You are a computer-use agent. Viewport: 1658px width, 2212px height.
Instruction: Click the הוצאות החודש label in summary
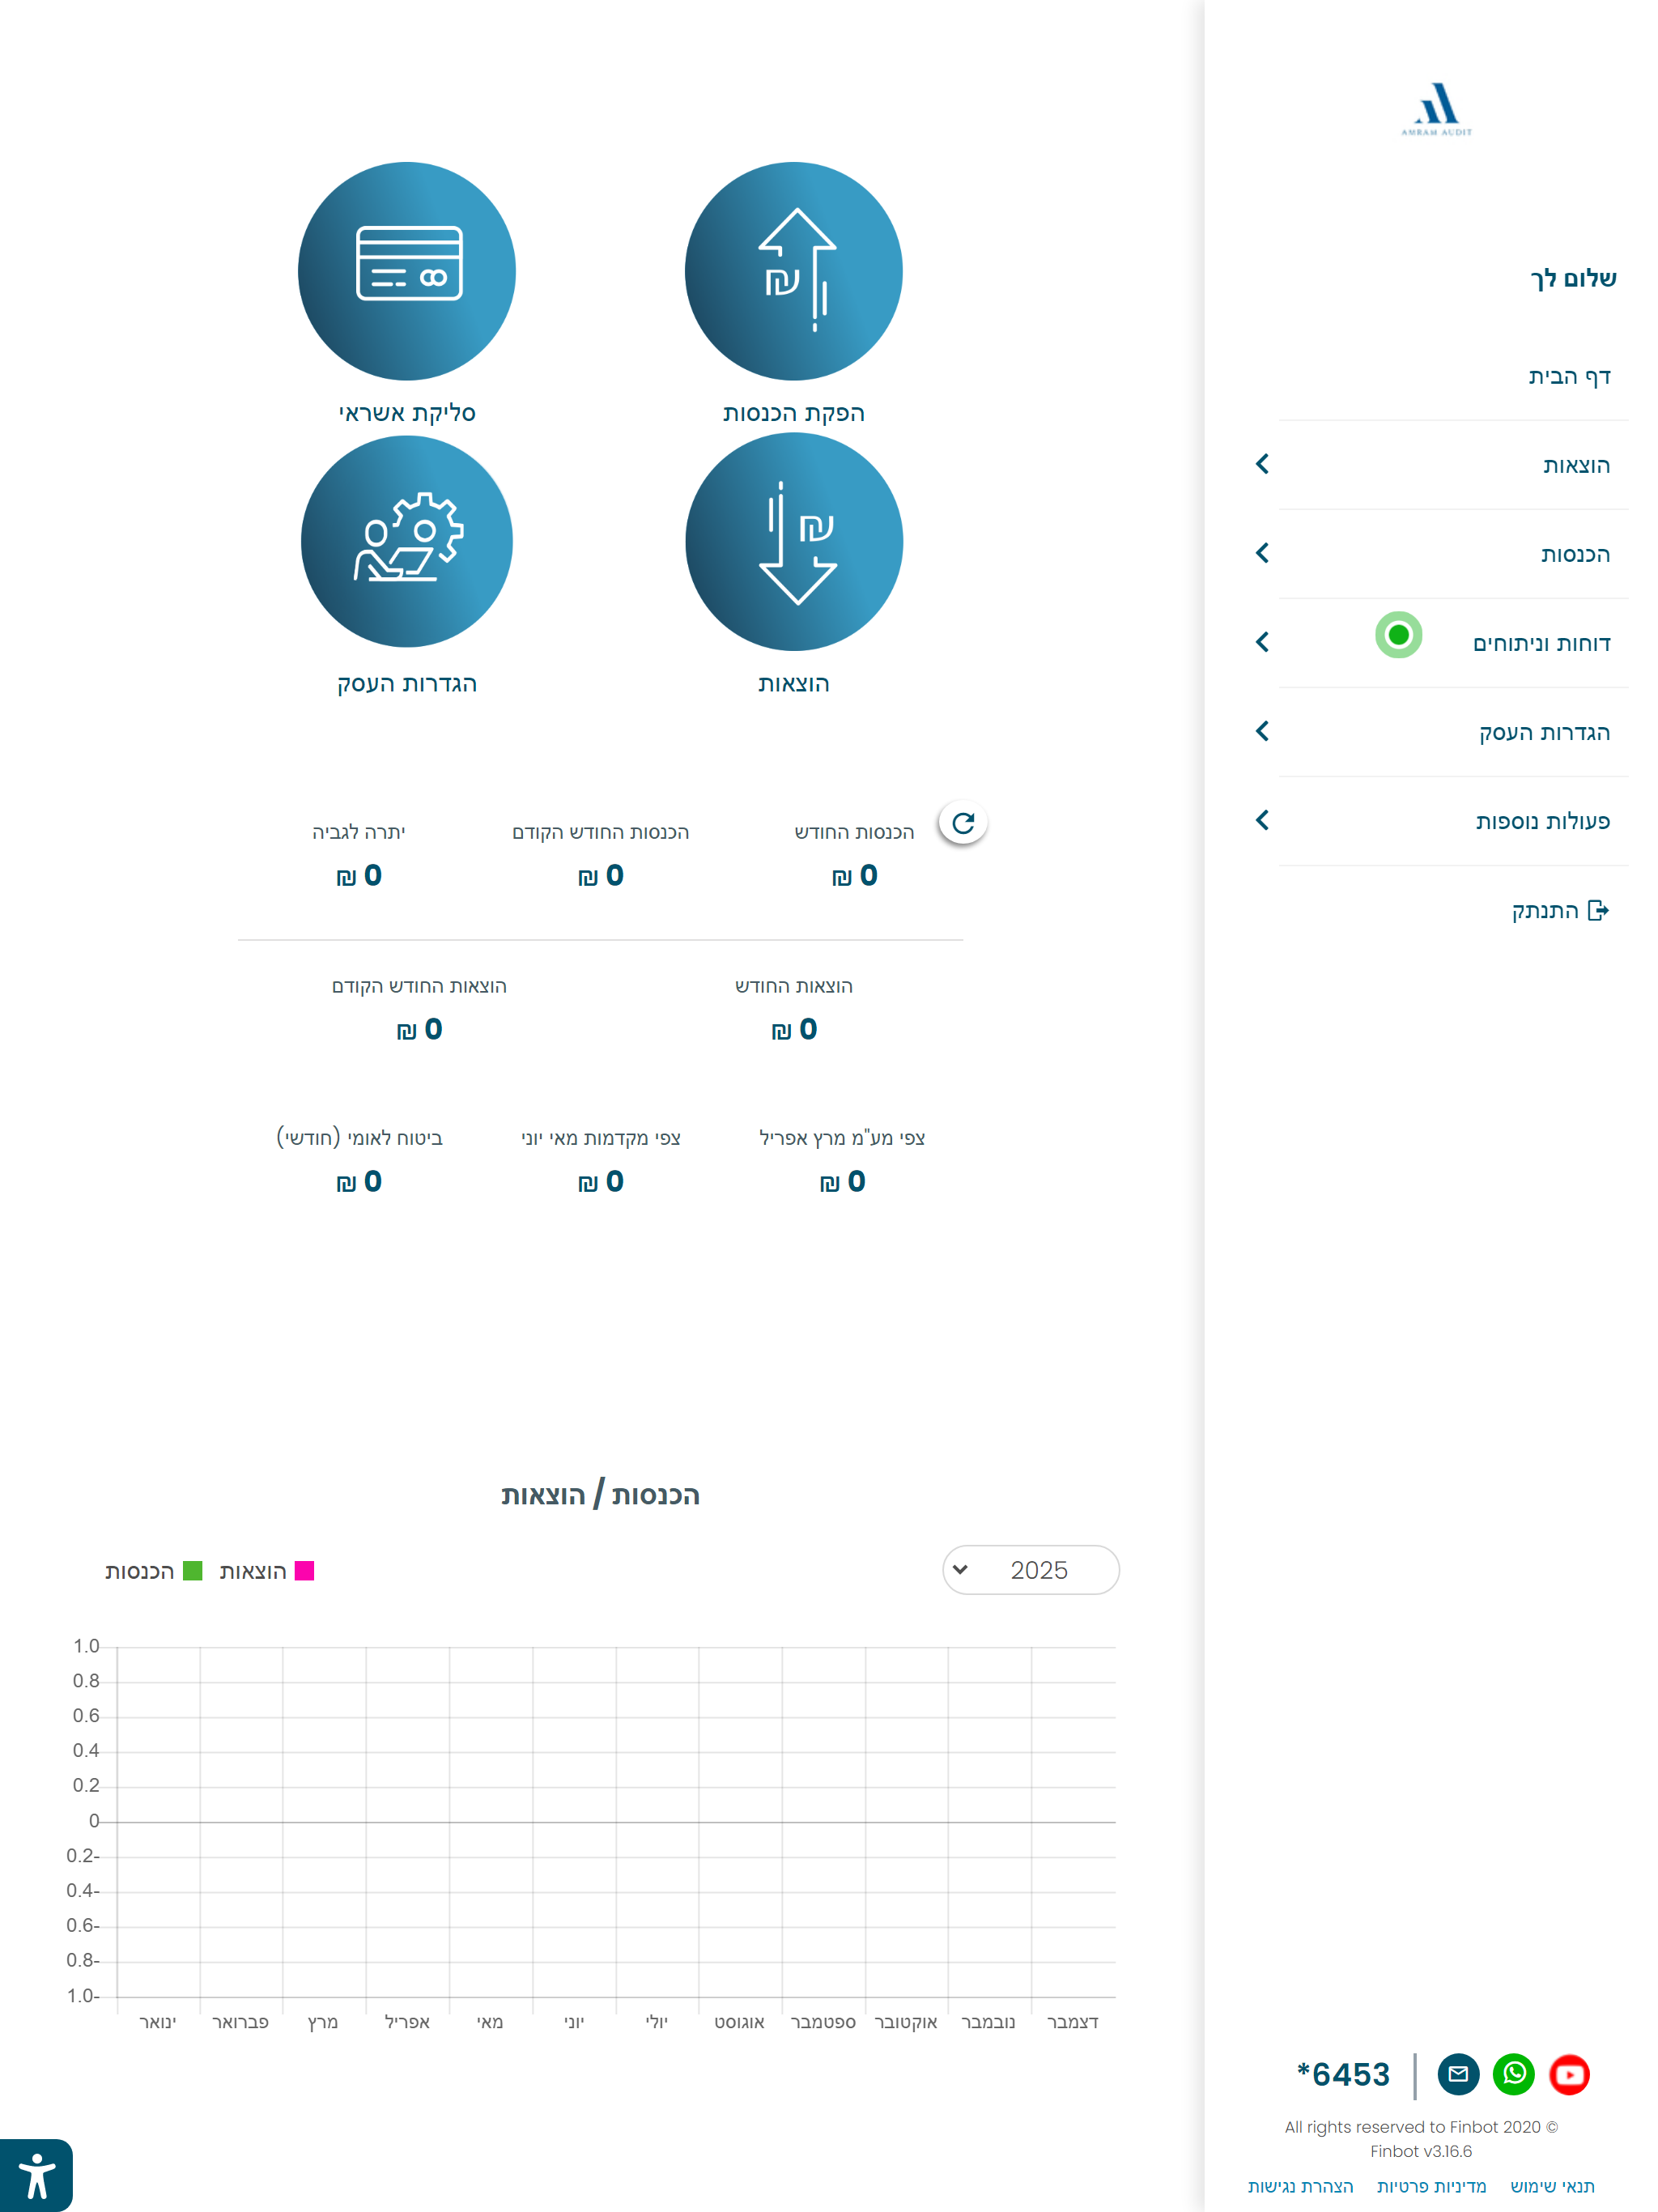click(794, 986)
